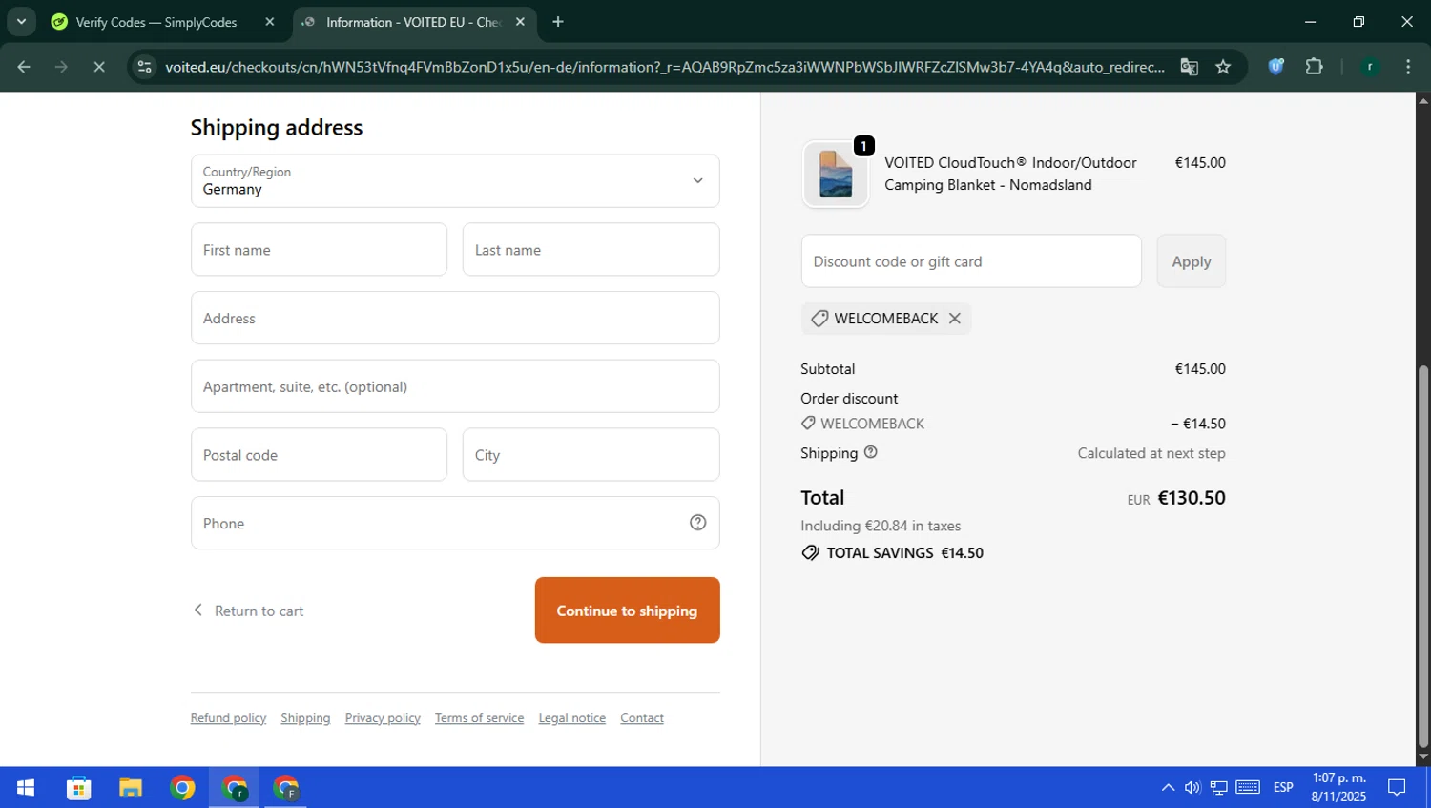1431x808 pixels.
Task: Open the Legal notice link
Action: coord(571,718)
